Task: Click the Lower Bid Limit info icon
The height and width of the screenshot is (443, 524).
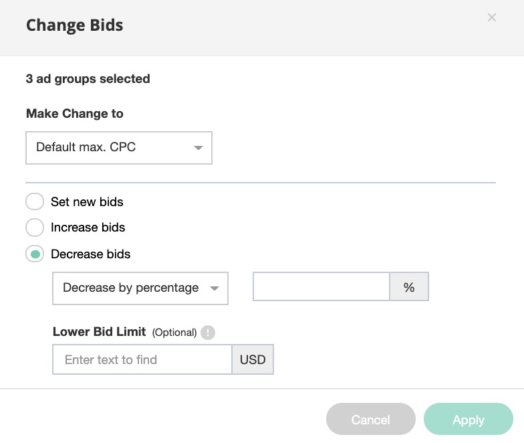Action: [x=208, y=332]
